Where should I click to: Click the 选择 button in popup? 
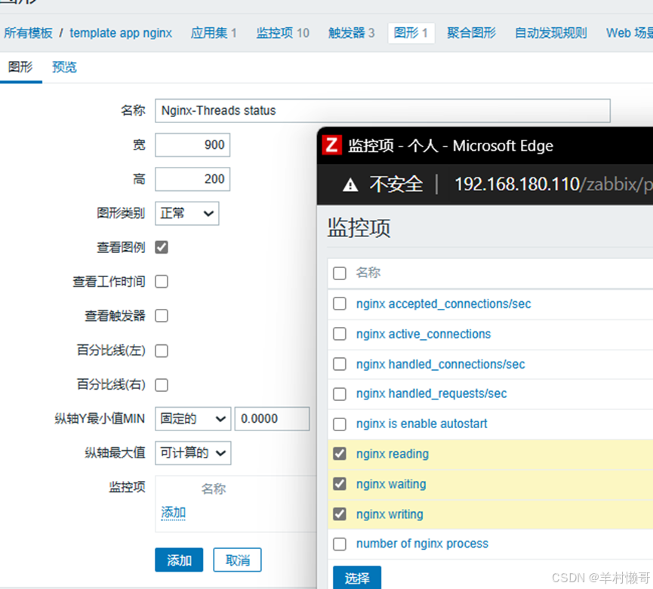[357, 578]
